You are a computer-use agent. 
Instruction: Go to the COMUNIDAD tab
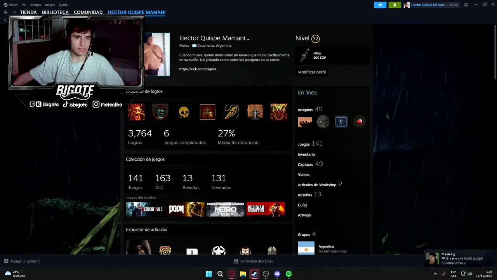[x=88, y=12]
